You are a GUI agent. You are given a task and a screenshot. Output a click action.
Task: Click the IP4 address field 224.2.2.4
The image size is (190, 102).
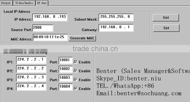31,87
